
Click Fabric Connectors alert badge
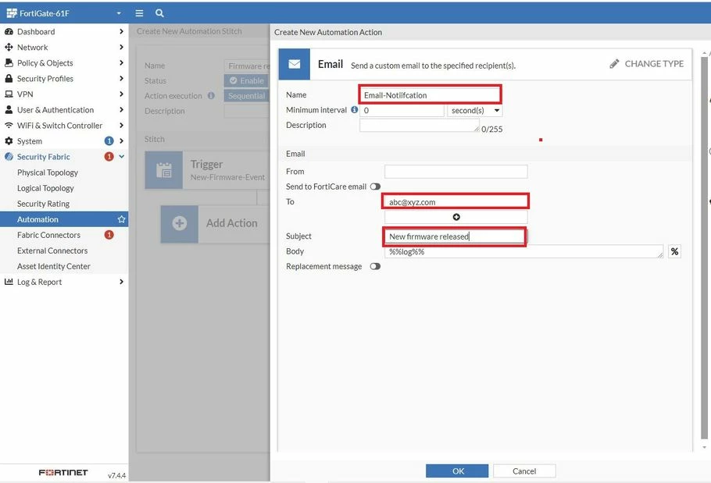click(x=109, y=235)
